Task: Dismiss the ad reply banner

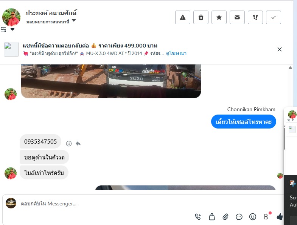Action: pos(279,49)
